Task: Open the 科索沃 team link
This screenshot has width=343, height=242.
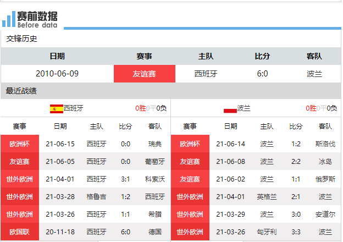Action: [155, 179]
